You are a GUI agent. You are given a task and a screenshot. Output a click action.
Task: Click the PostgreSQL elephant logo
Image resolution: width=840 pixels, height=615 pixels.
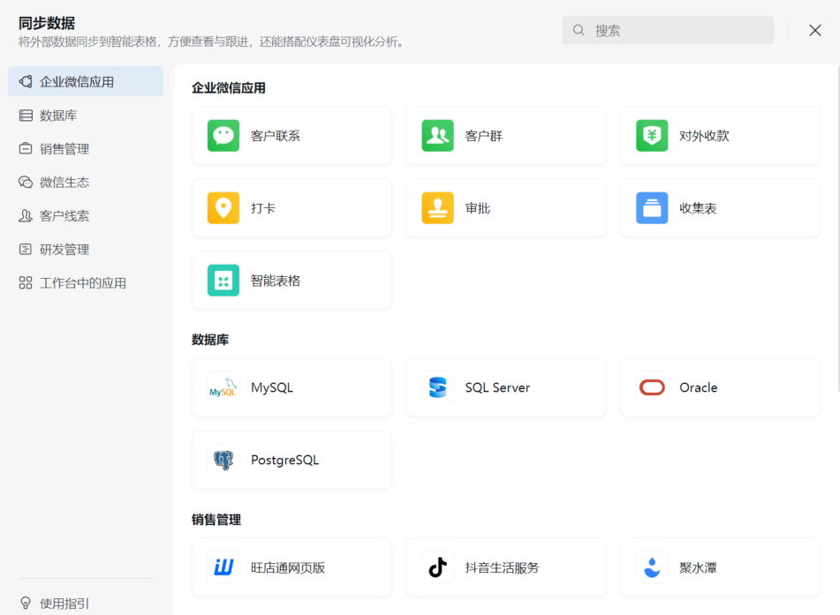[x=223, y=460]
